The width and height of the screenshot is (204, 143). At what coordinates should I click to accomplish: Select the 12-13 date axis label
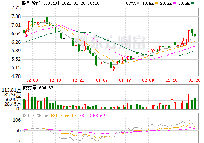click(x=55, y=80)
